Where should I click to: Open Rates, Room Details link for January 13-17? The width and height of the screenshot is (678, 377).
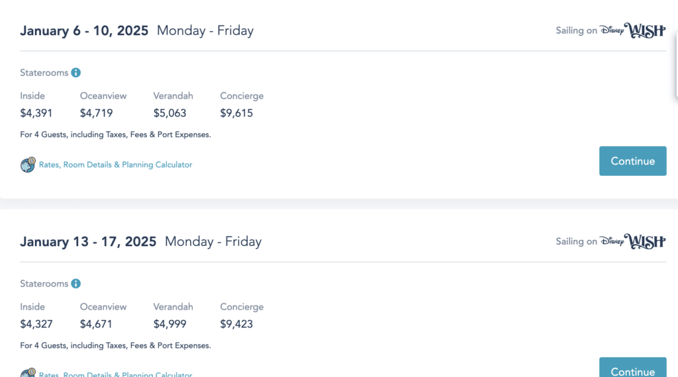point(115,375)
